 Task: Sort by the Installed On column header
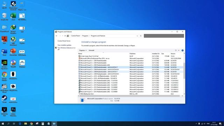(156, 54)
